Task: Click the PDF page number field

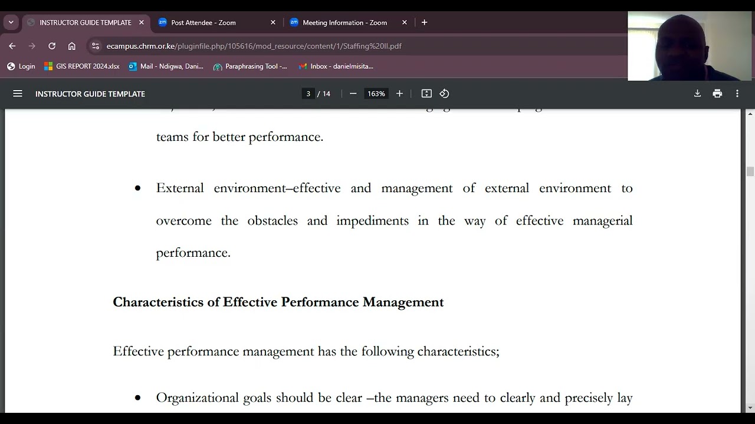Action: point(308,94)
